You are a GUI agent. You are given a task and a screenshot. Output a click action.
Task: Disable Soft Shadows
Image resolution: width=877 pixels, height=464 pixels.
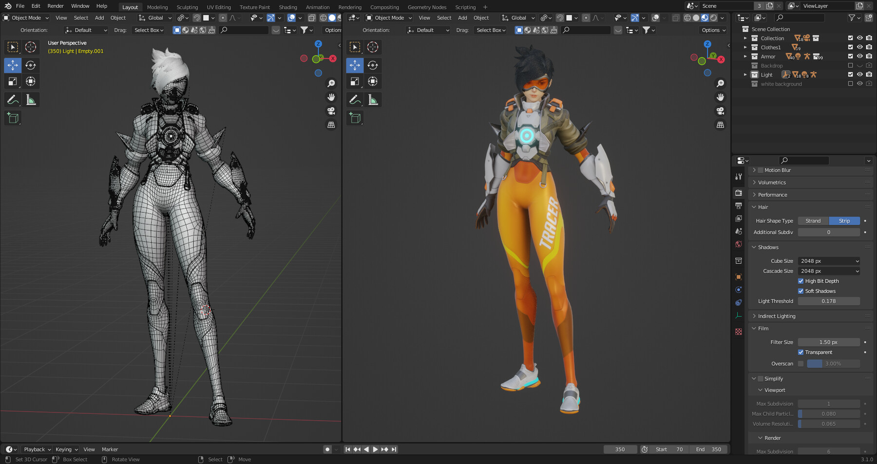point(801,291)
